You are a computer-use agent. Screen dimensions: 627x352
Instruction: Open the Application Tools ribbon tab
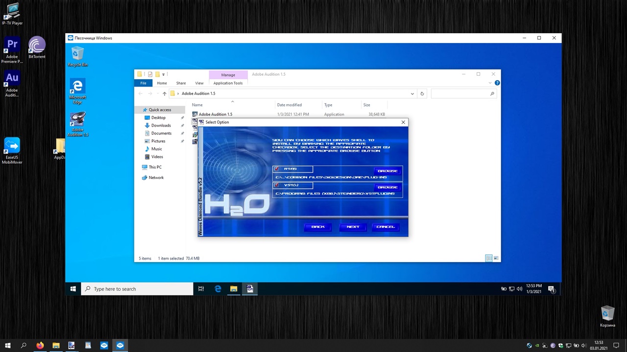pyautogui.click(x=228, y=83)
